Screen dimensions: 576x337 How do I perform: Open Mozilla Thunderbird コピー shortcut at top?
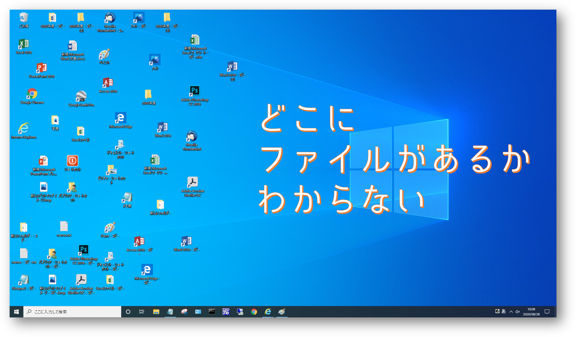tap(110, 22)
